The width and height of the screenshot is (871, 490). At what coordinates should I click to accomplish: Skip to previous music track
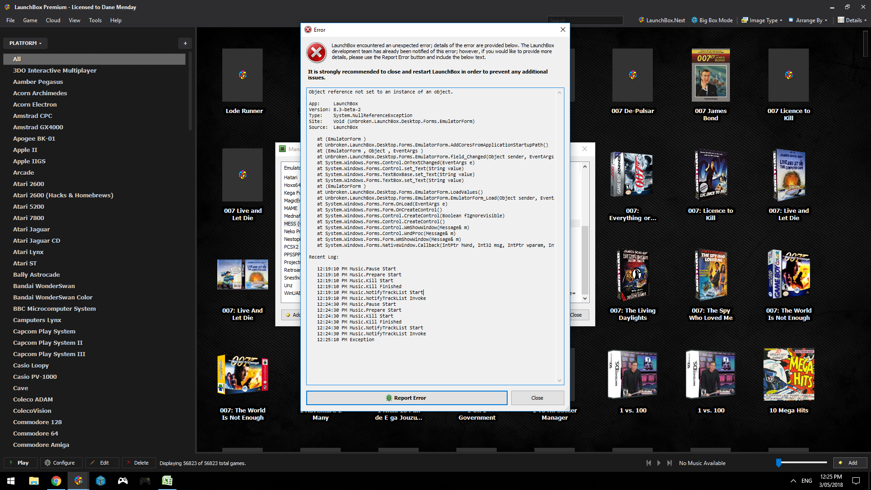(649, 463)
